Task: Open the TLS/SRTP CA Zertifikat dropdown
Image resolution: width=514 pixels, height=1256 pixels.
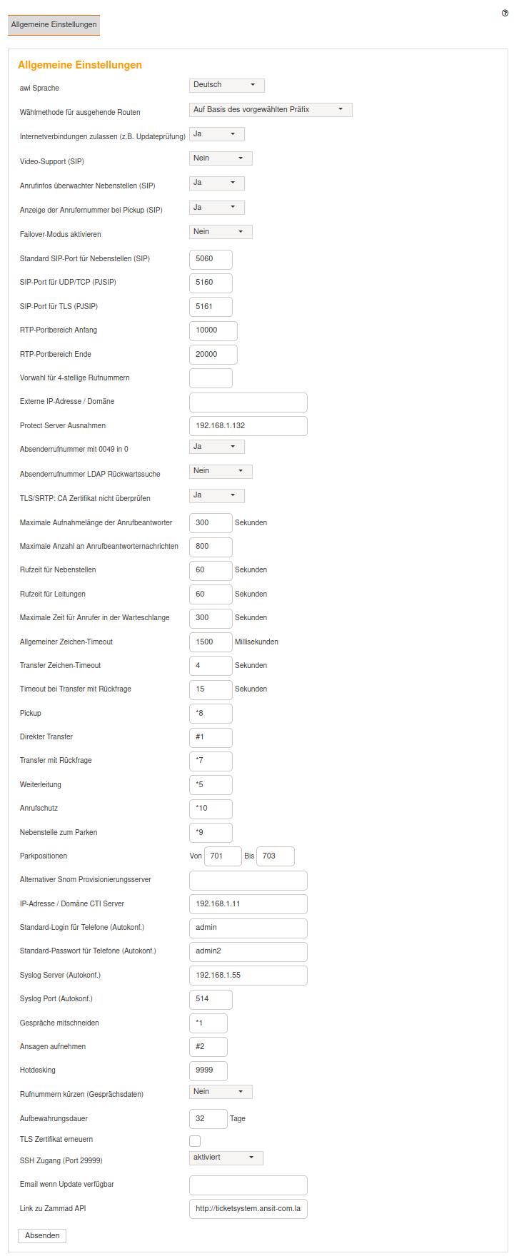Action: click(216, 495)
